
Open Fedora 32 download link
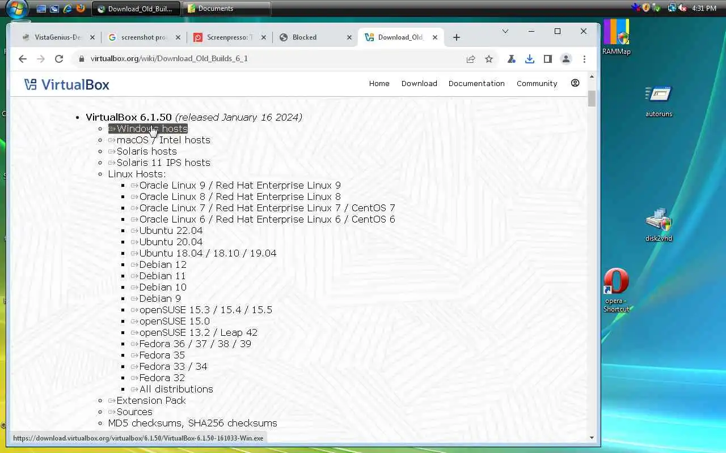(x=158, y=378)
